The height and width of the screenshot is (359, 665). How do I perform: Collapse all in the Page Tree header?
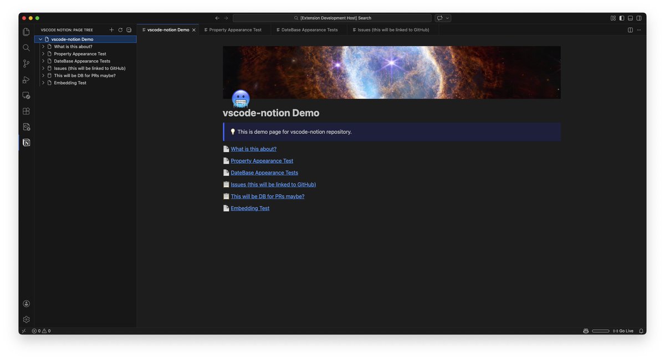(129, 30)
